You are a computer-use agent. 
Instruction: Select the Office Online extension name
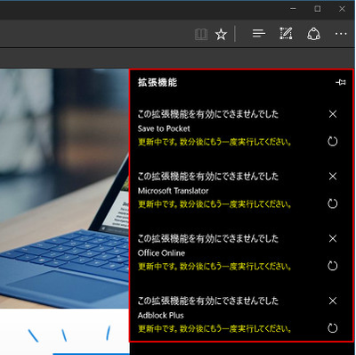pos(161,253)
